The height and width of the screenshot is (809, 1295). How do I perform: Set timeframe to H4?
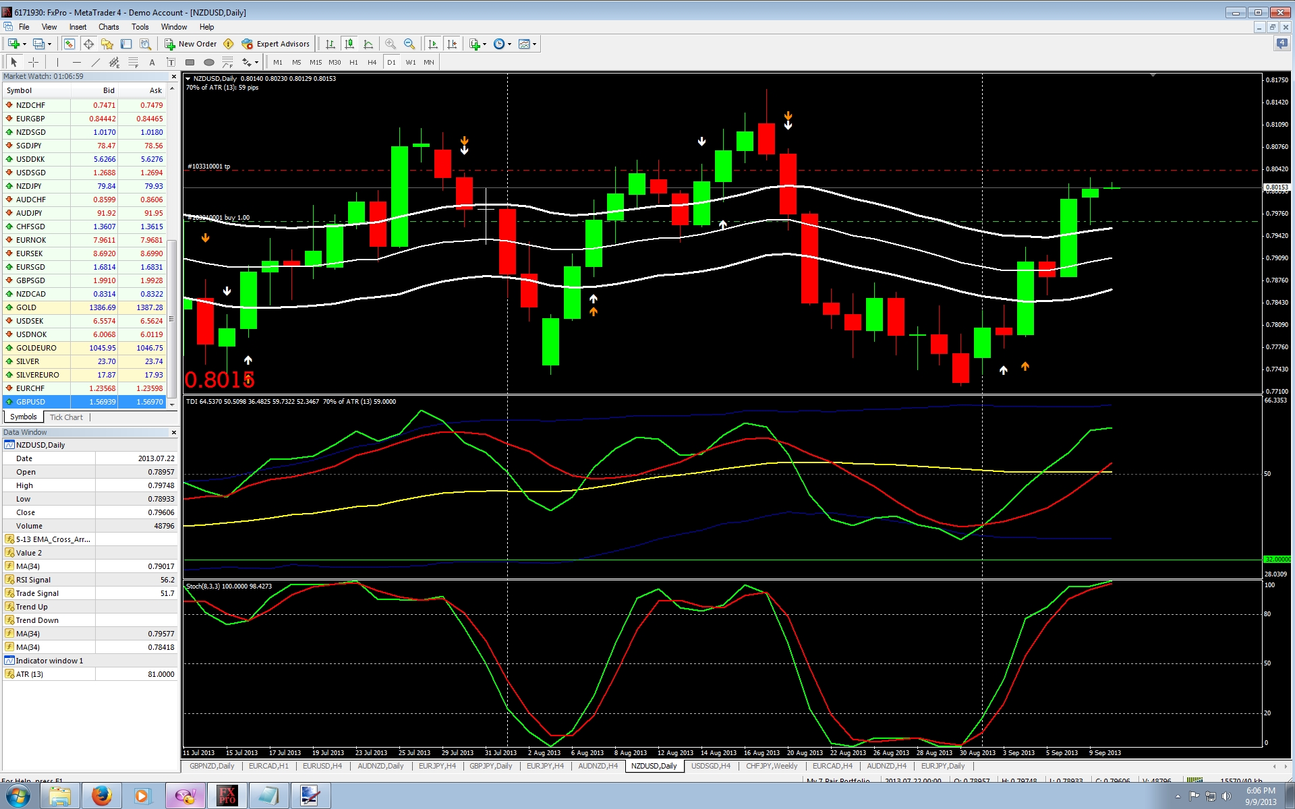(x=372, y=62)
